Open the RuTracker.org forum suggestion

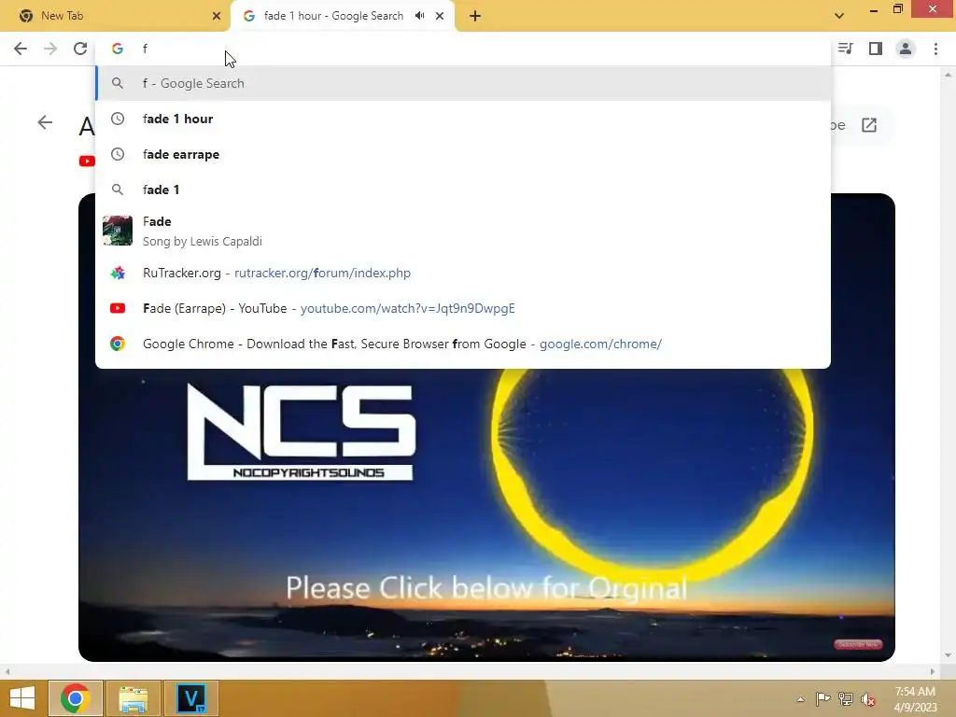(x=463, y=274)
